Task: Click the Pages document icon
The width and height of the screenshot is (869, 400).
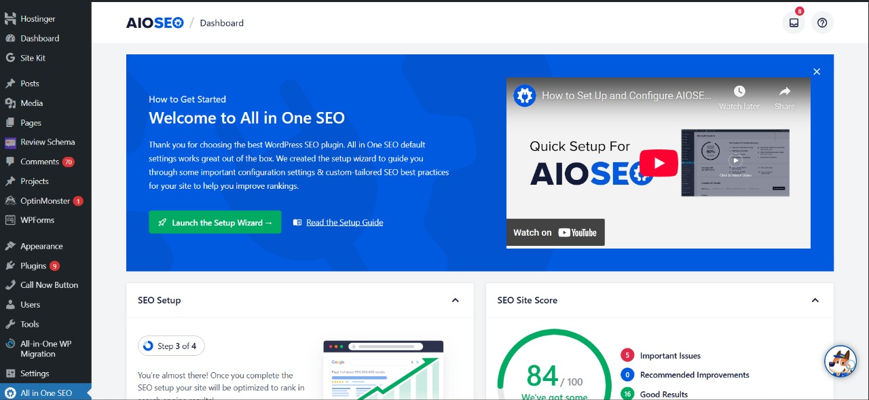Action: [x=10, y=123]
